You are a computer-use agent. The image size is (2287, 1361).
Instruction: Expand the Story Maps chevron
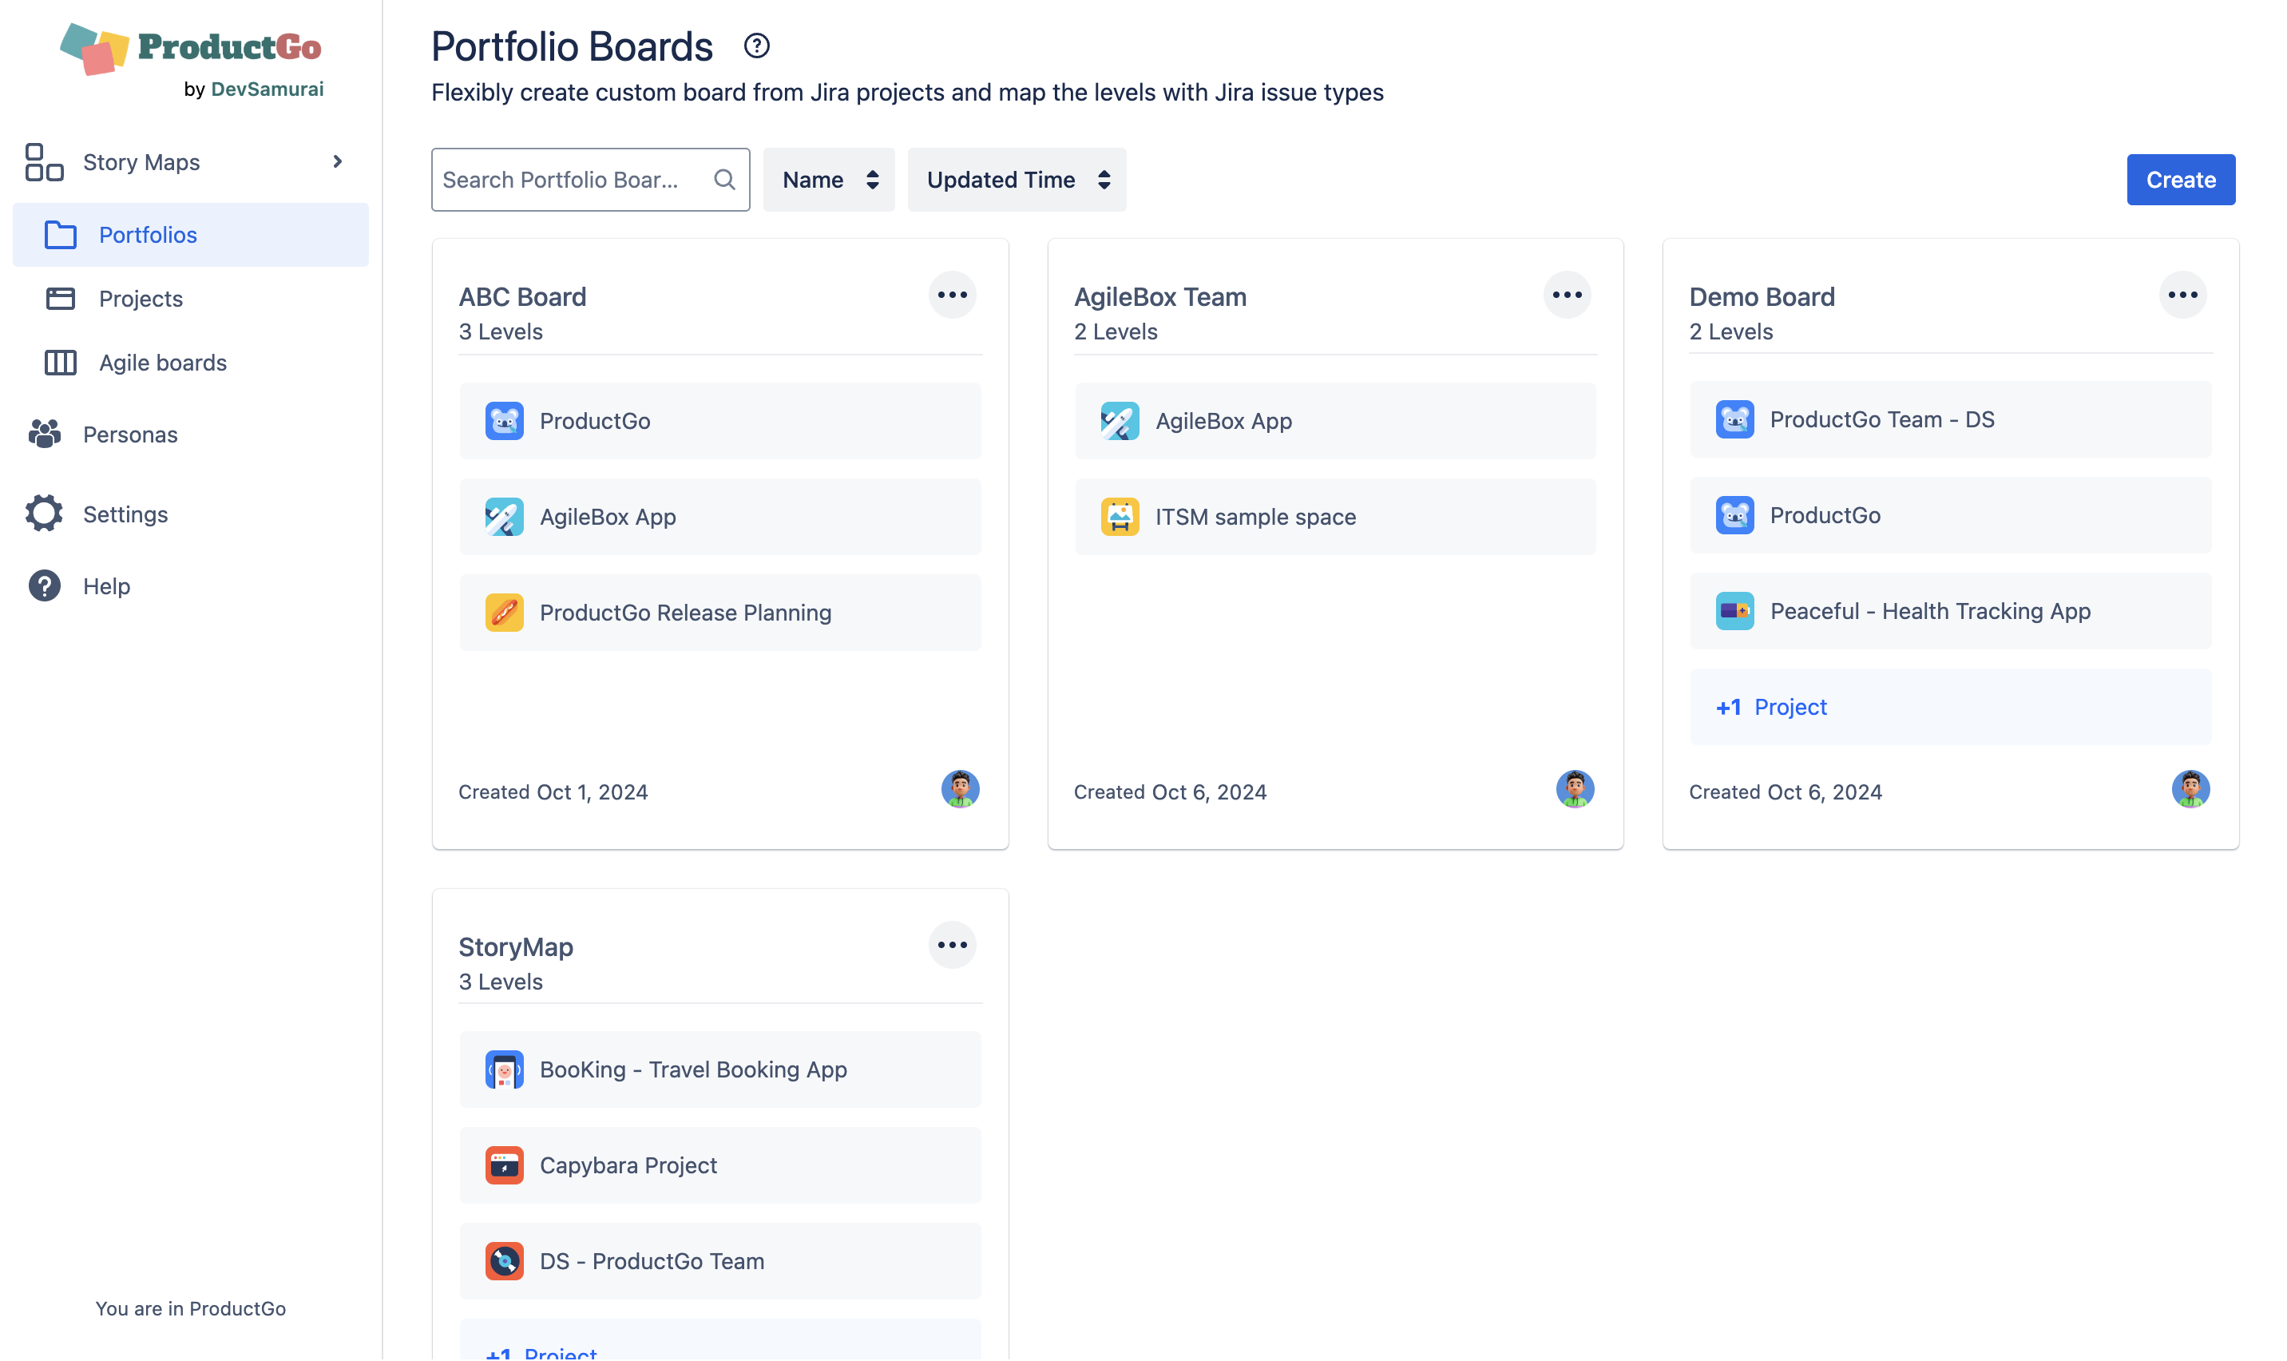pyautogui.click(x=337, y=161)
